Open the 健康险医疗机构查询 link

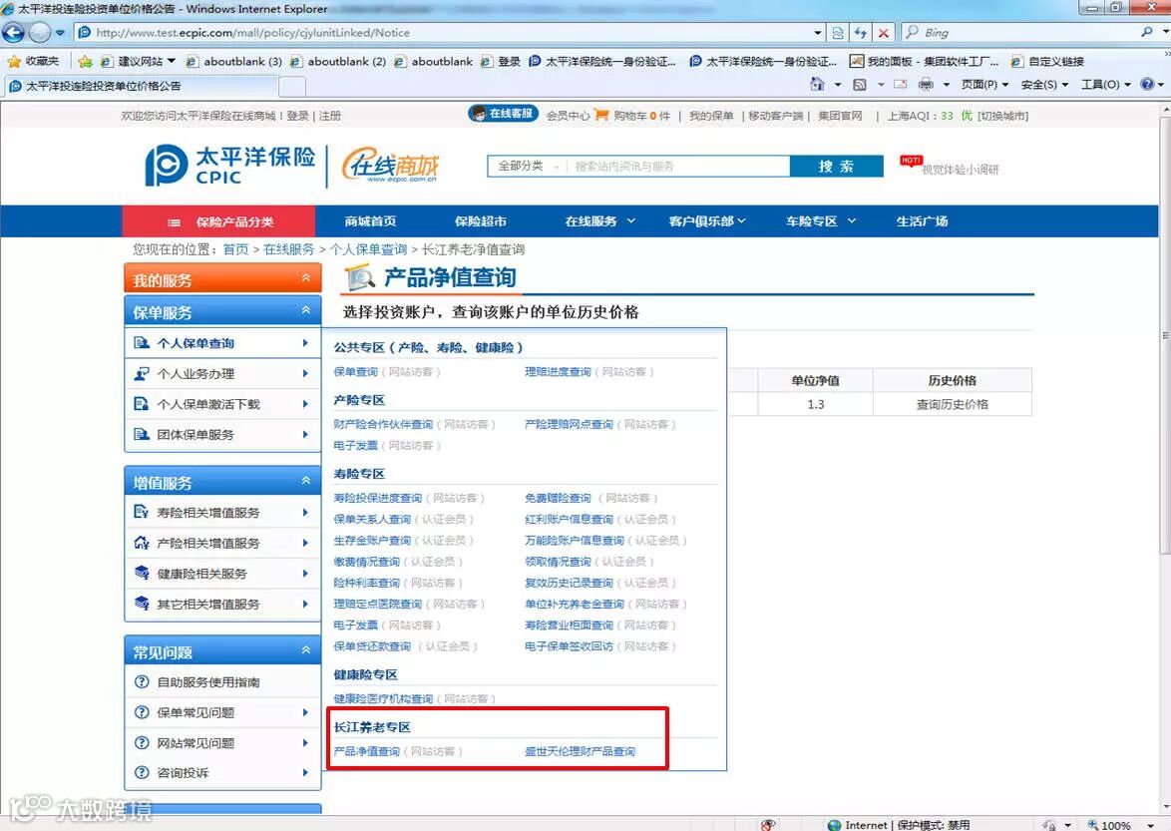[383, 699]
